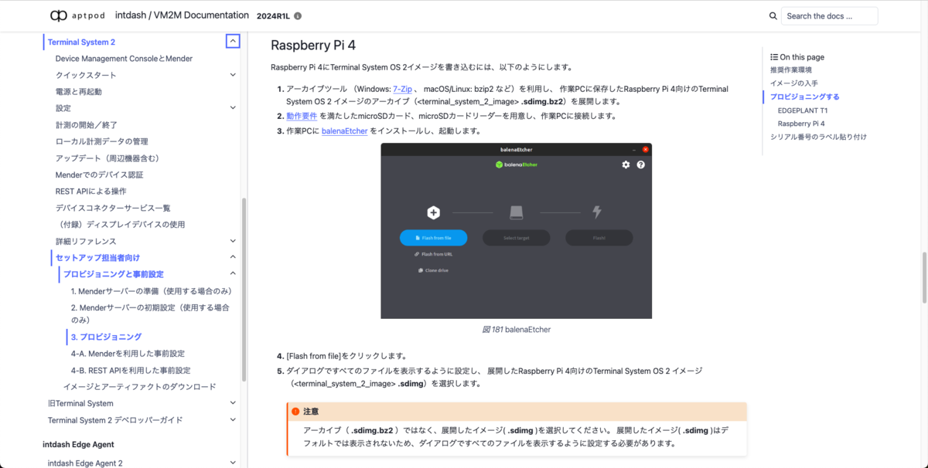Collapse the セットアップ担当者向け section chevron

(x=233, y=257)
